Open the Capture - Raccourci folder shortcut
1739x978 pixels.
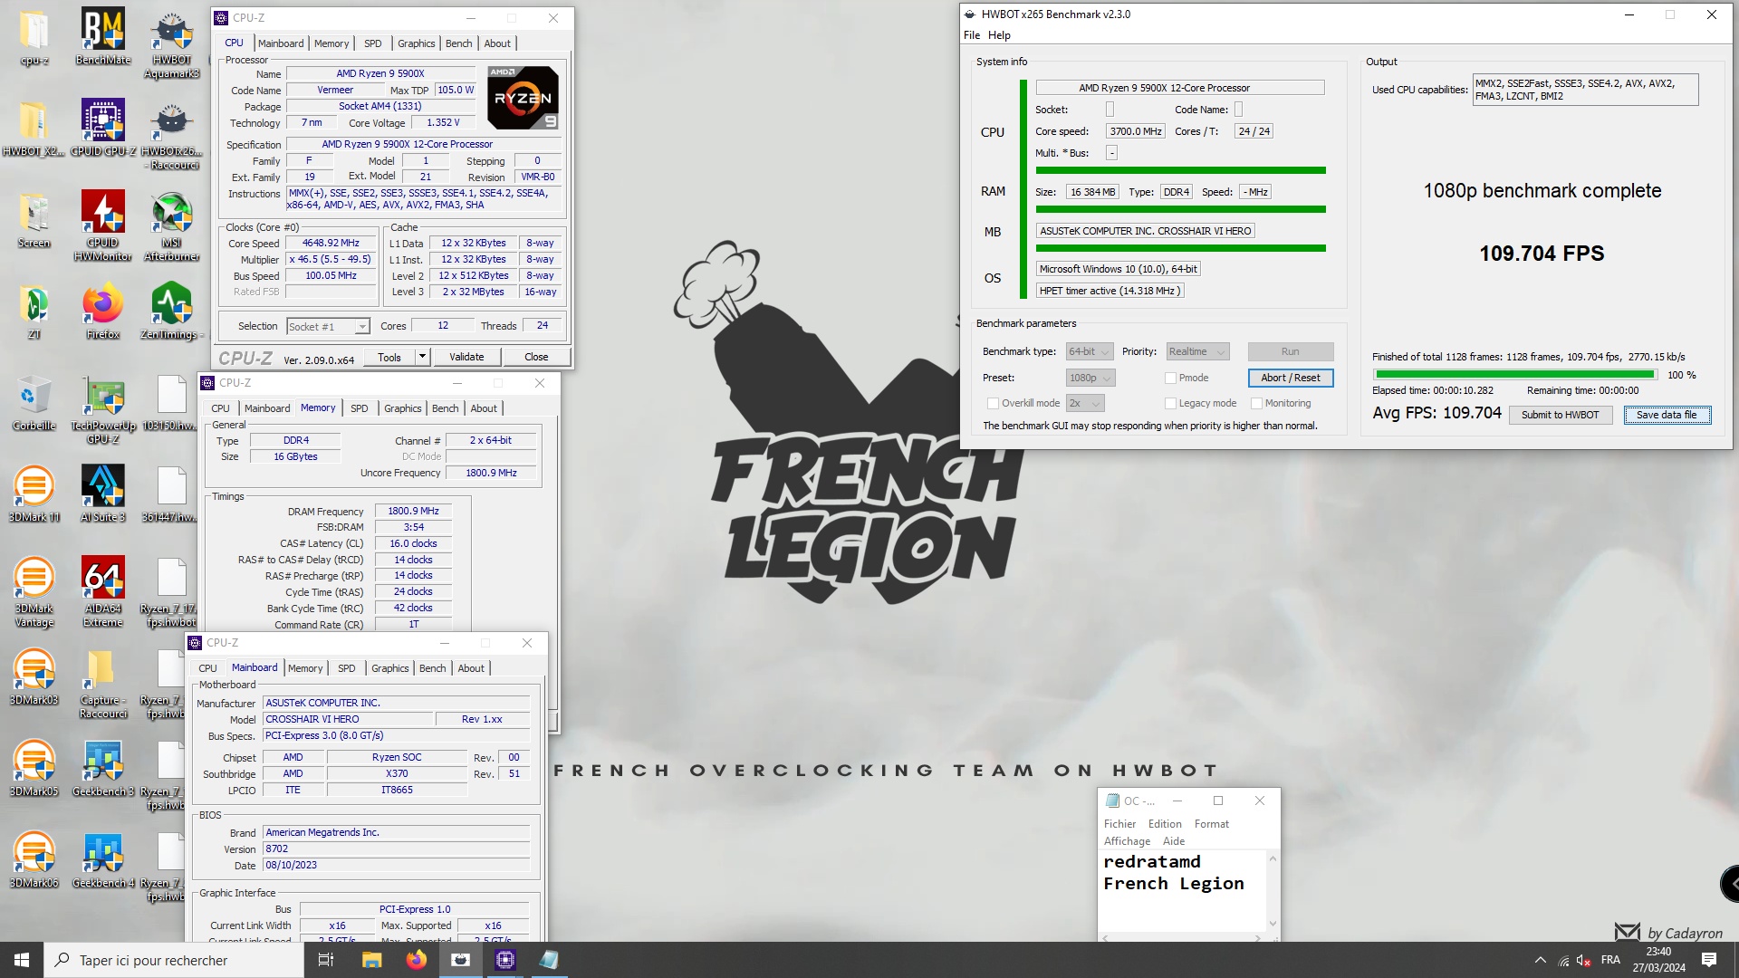102,684
